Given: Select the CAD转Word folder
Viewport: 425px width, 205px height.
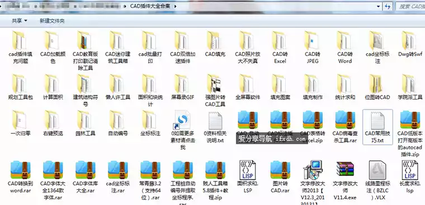Looking at the screenshot, I should tap(345, 47).
